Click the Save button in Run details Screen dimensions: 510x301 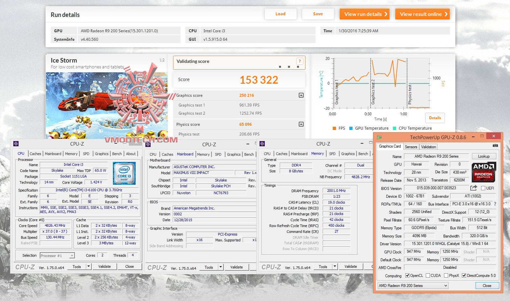tap(318, 14)
